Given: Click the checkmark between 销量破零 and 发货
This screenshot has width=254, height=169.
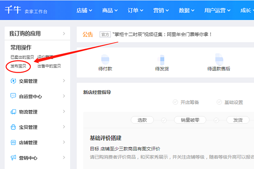Looking at the screenshot, I should tap(216, 120).
